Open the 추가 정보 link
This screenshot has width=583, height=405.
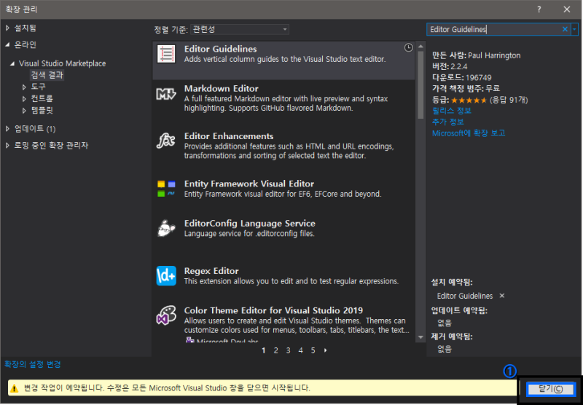coord(447,122)
